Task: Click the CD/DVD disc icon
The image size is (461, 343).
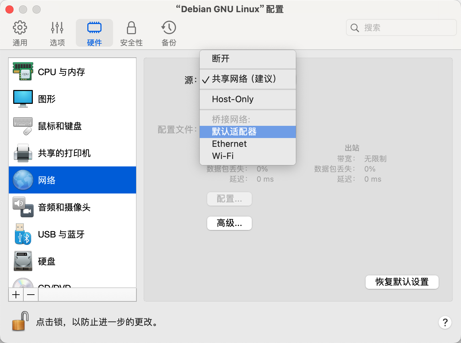Action: coord(23,283)
